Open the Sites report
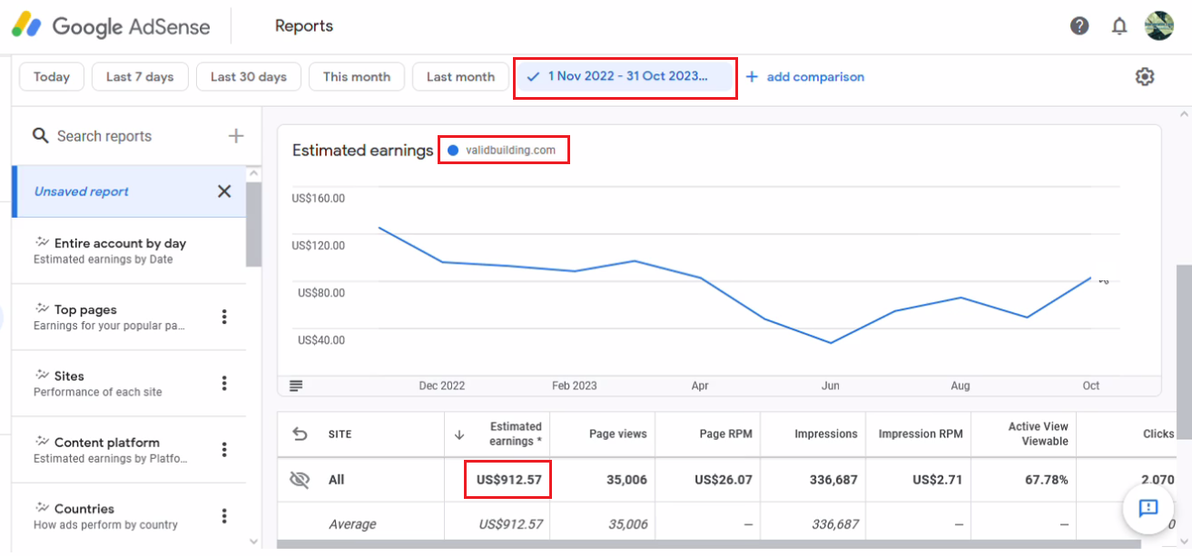Image resolution: width=1192 pixels, height=556 pixels. (x=129, y=383)
